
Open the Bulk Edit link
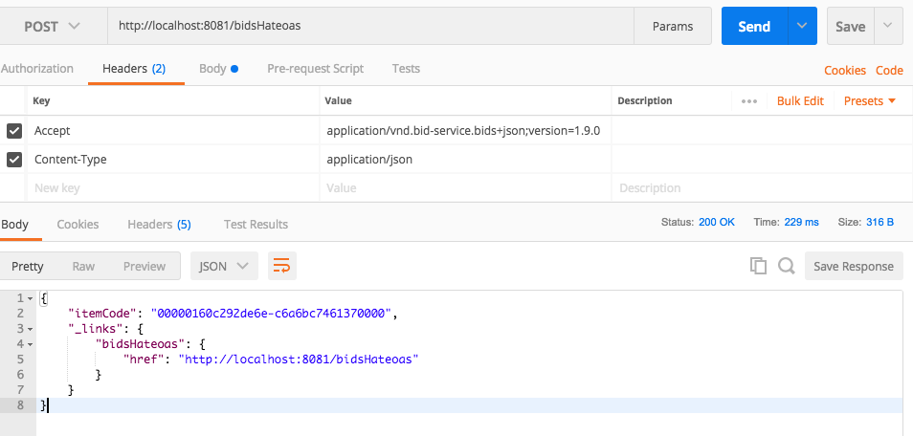[x=800, y=100]
